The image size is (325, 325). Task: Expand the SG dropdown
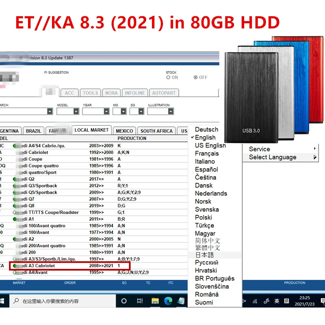141,111
